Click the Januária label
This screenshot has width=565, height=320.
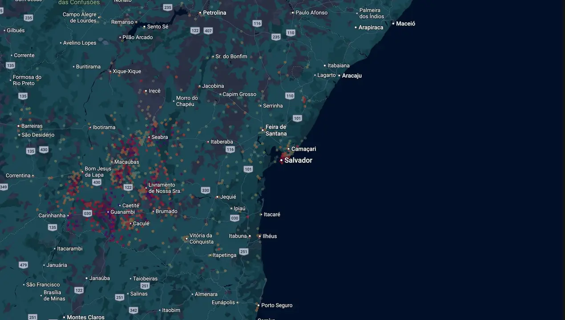[57, 265]
